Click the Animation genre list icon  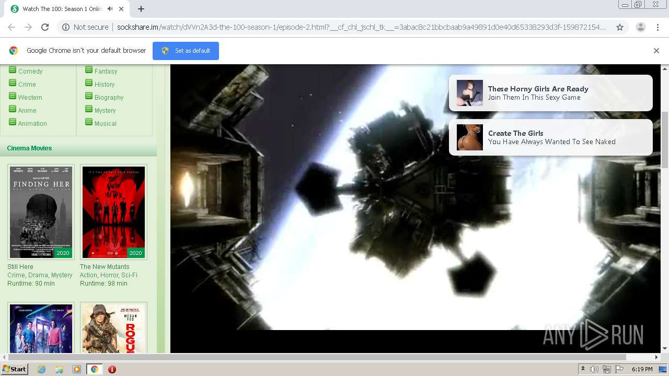[x=13, y=122]
